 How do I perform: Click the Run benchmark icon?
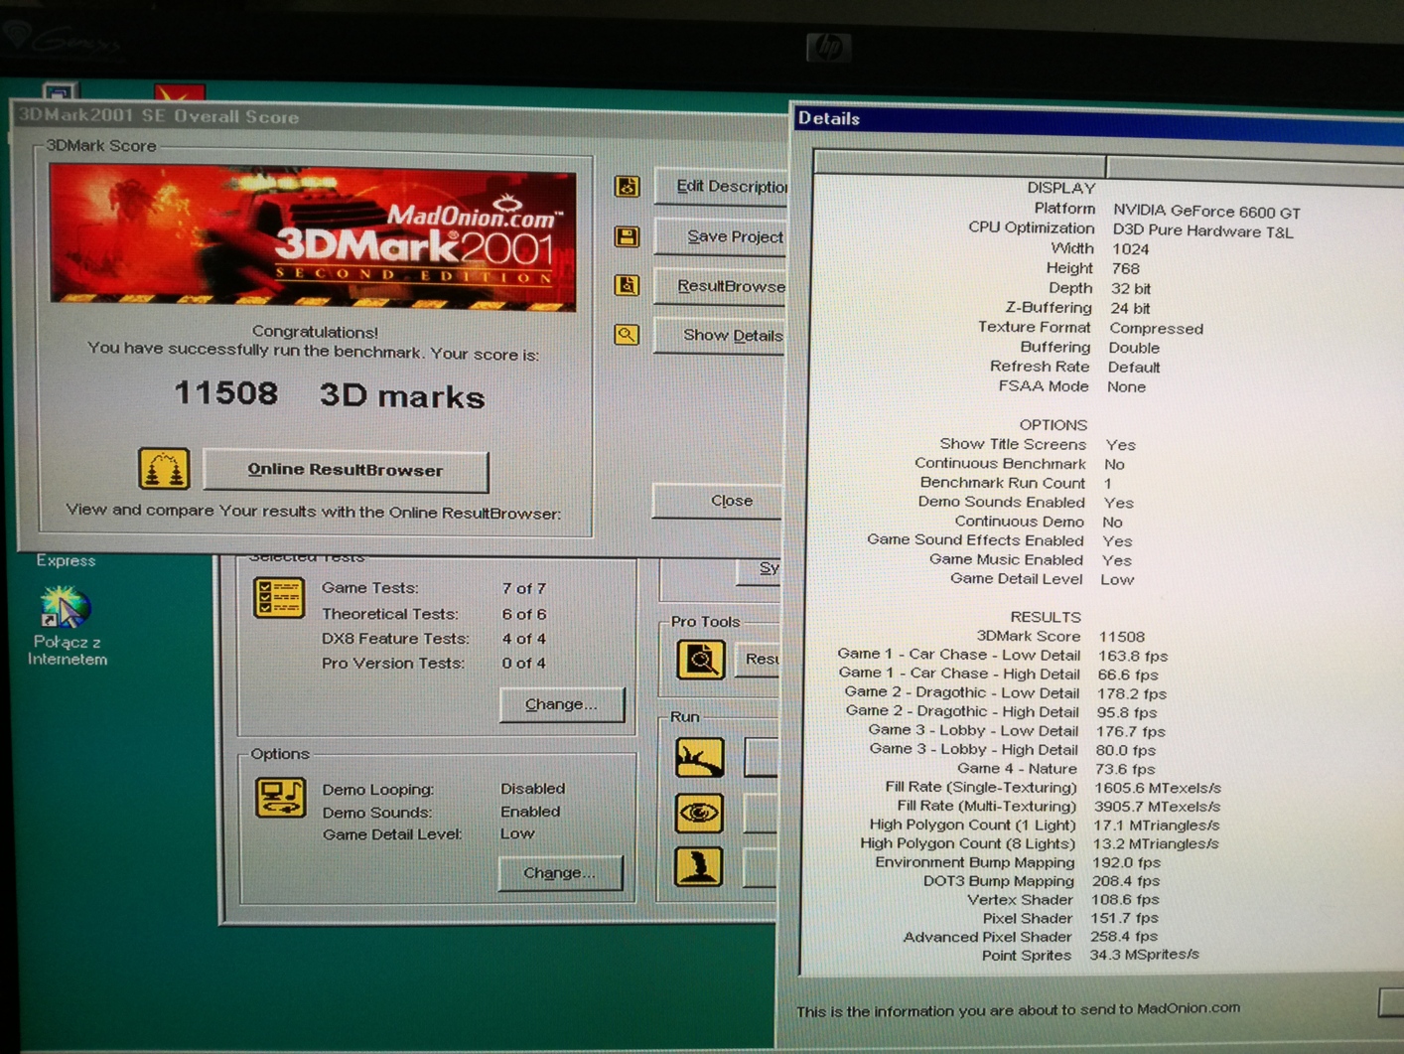[x=699, y=757]
